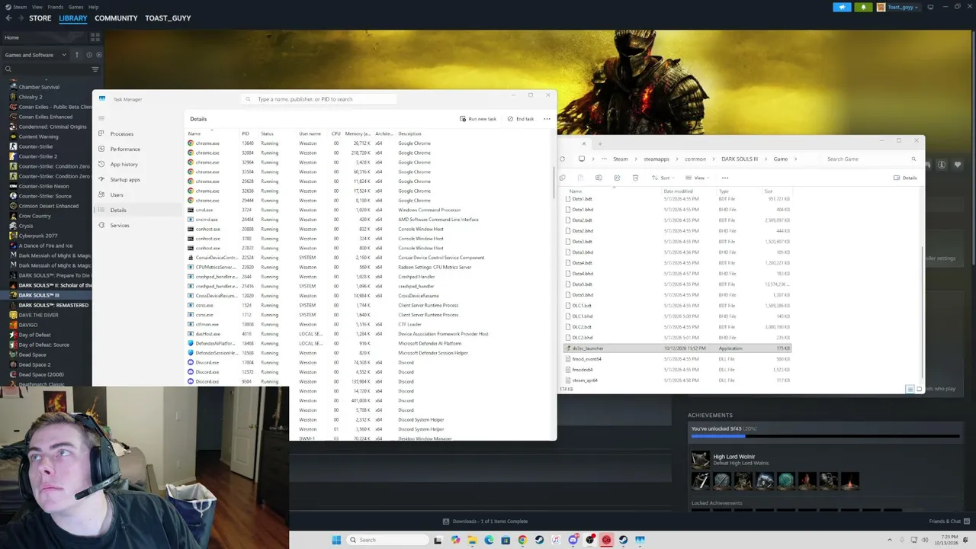Click Steam broadcast announcements button
Screen dimensions: 976x549
click(842, 7)
